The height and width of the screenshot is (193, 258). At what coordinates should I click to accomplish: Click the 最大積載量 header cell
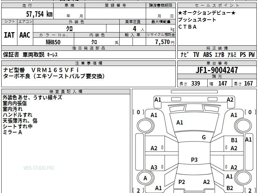point(161,22)
